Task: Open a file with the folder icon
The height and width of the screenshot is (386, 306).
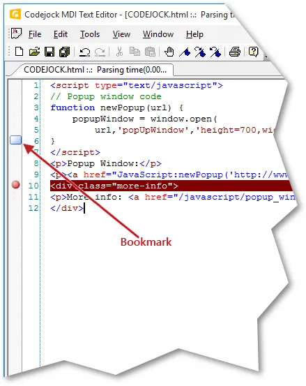Action: click(34, 52)
